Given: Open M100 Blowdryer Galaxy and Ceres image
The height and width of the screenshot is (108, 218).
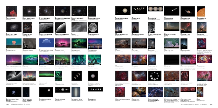Looking at the screenshot, I should pos(14,92).
